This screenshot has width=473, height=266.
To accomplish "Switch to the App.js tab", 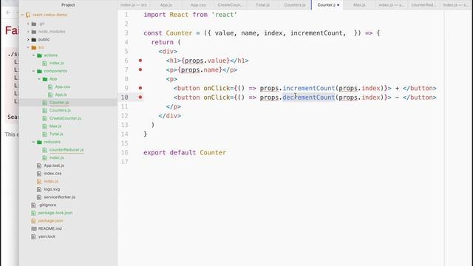I will pyautogui.click(x=166, y=5).
